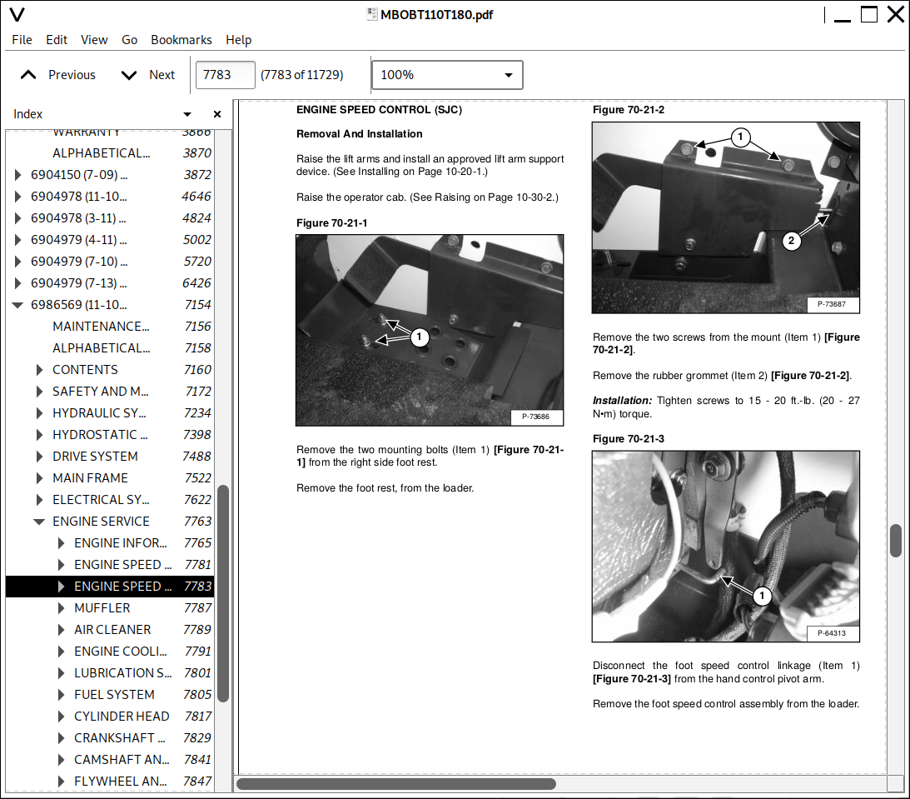Expand the MUFFLER tree entry arrow

click(x=61, y=608)
